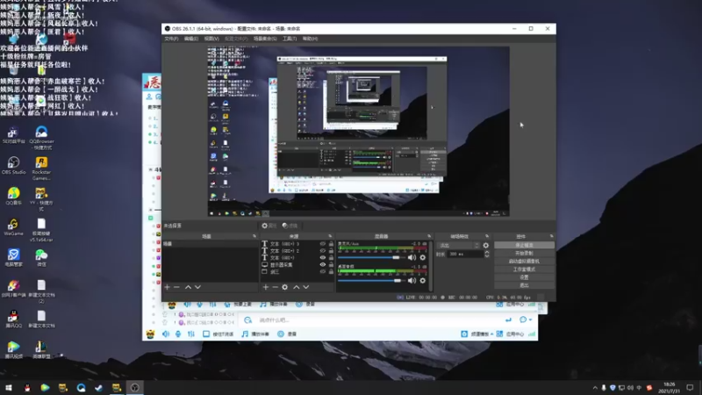Open OBS Studio desktop shortcut
Screen dimensions: 702x395
coord(13,165)
